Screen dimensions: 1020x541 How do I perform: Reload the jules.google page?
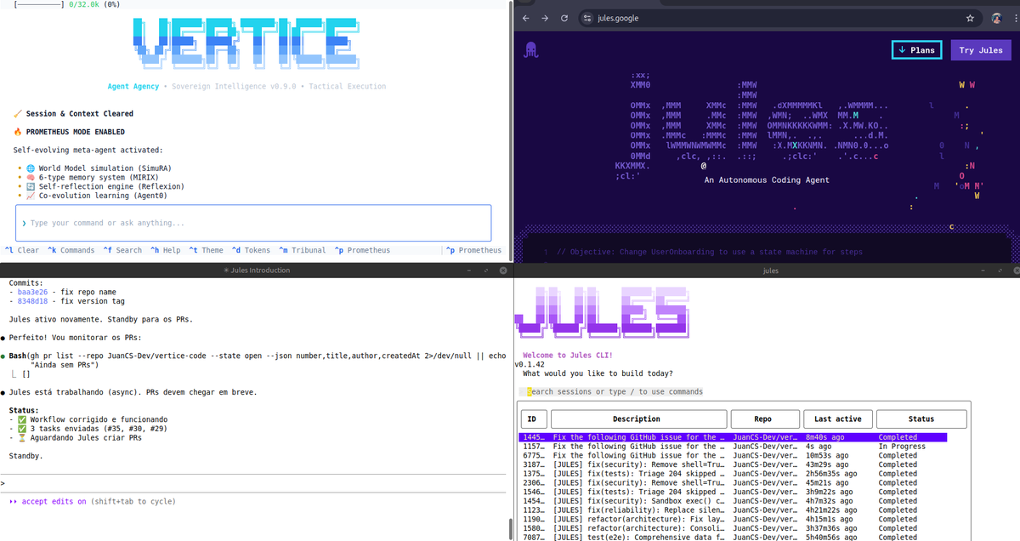(564, 18)
